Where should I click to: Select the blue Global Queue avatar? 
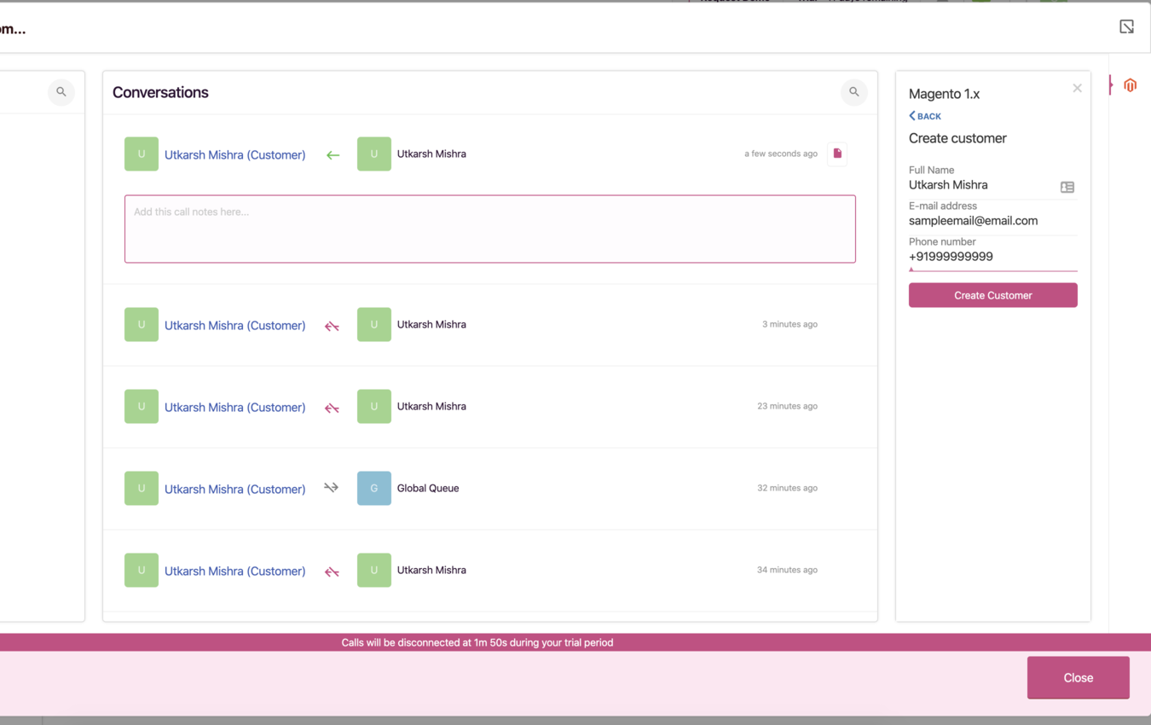pyautogui.click(x=373, y=488)
